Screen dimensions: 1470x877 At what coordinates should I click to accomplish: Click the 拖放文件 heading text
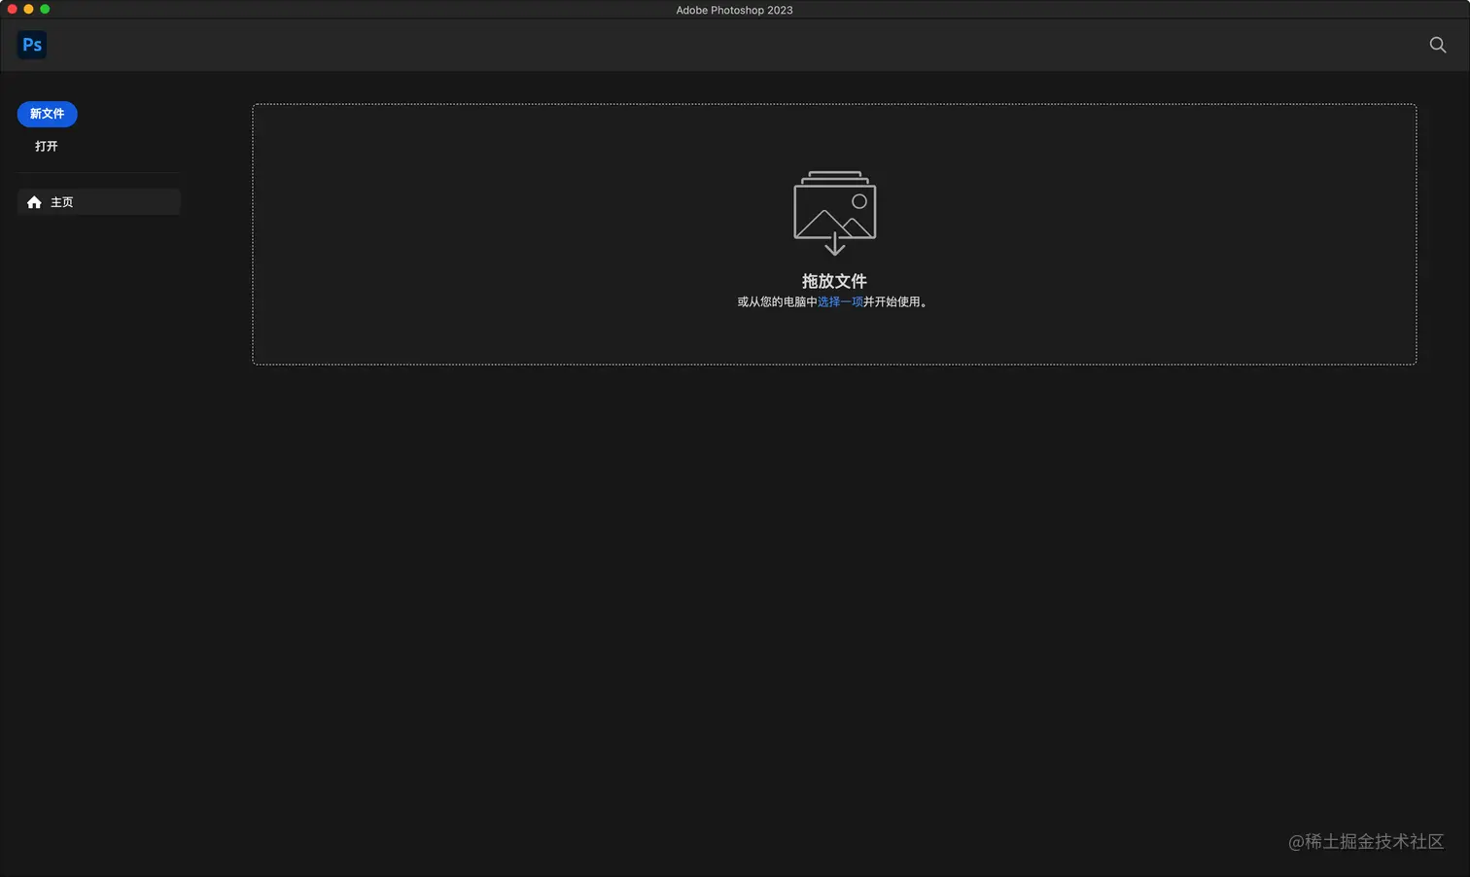click(x=834, y=281)
